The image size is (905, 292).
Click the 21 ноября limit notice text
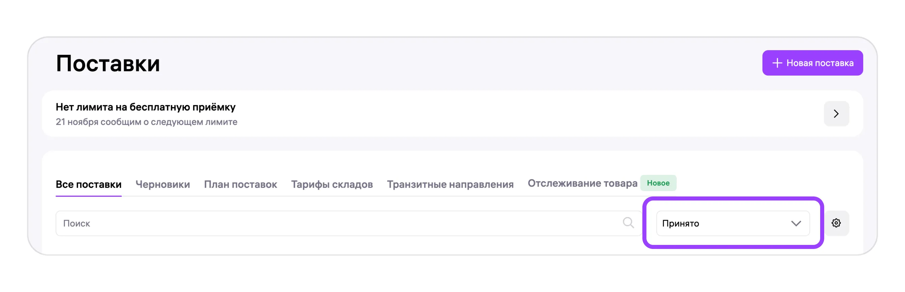tap(146, 122)
